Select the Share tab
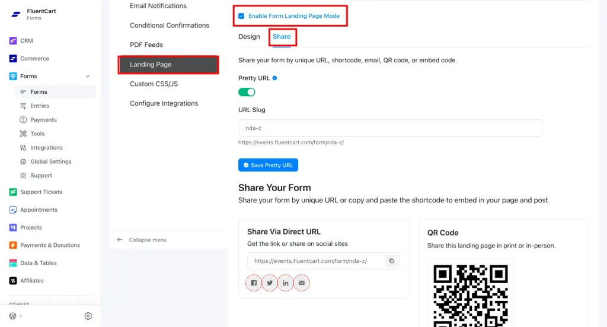607x327 pixels. [x=282, y=36]
